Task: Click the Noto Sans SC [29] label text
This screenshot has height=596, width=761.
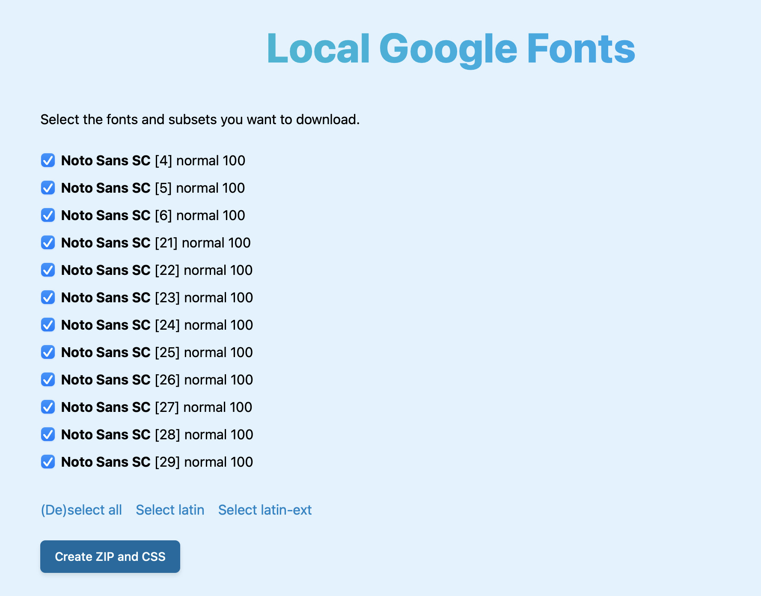Action: tap(157, 462)
